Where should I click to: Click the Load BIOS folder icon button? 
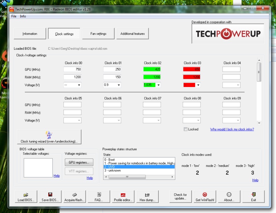(x=26, y=197)
